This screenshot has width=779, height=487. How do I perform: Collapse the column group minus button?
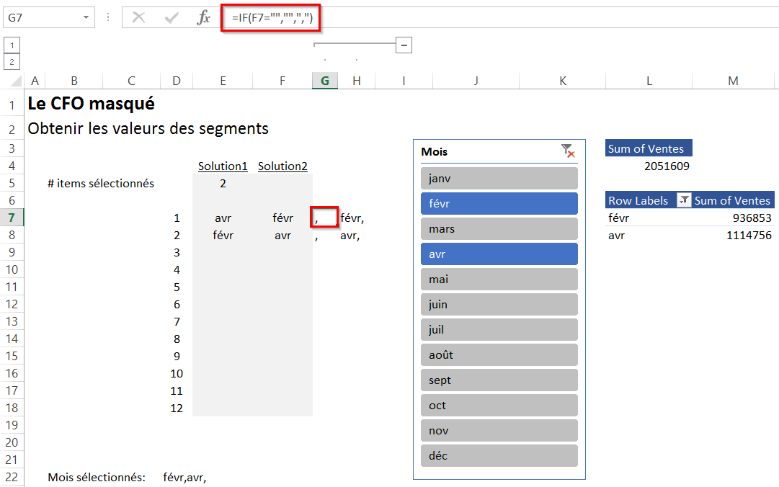tap(404, 45)
